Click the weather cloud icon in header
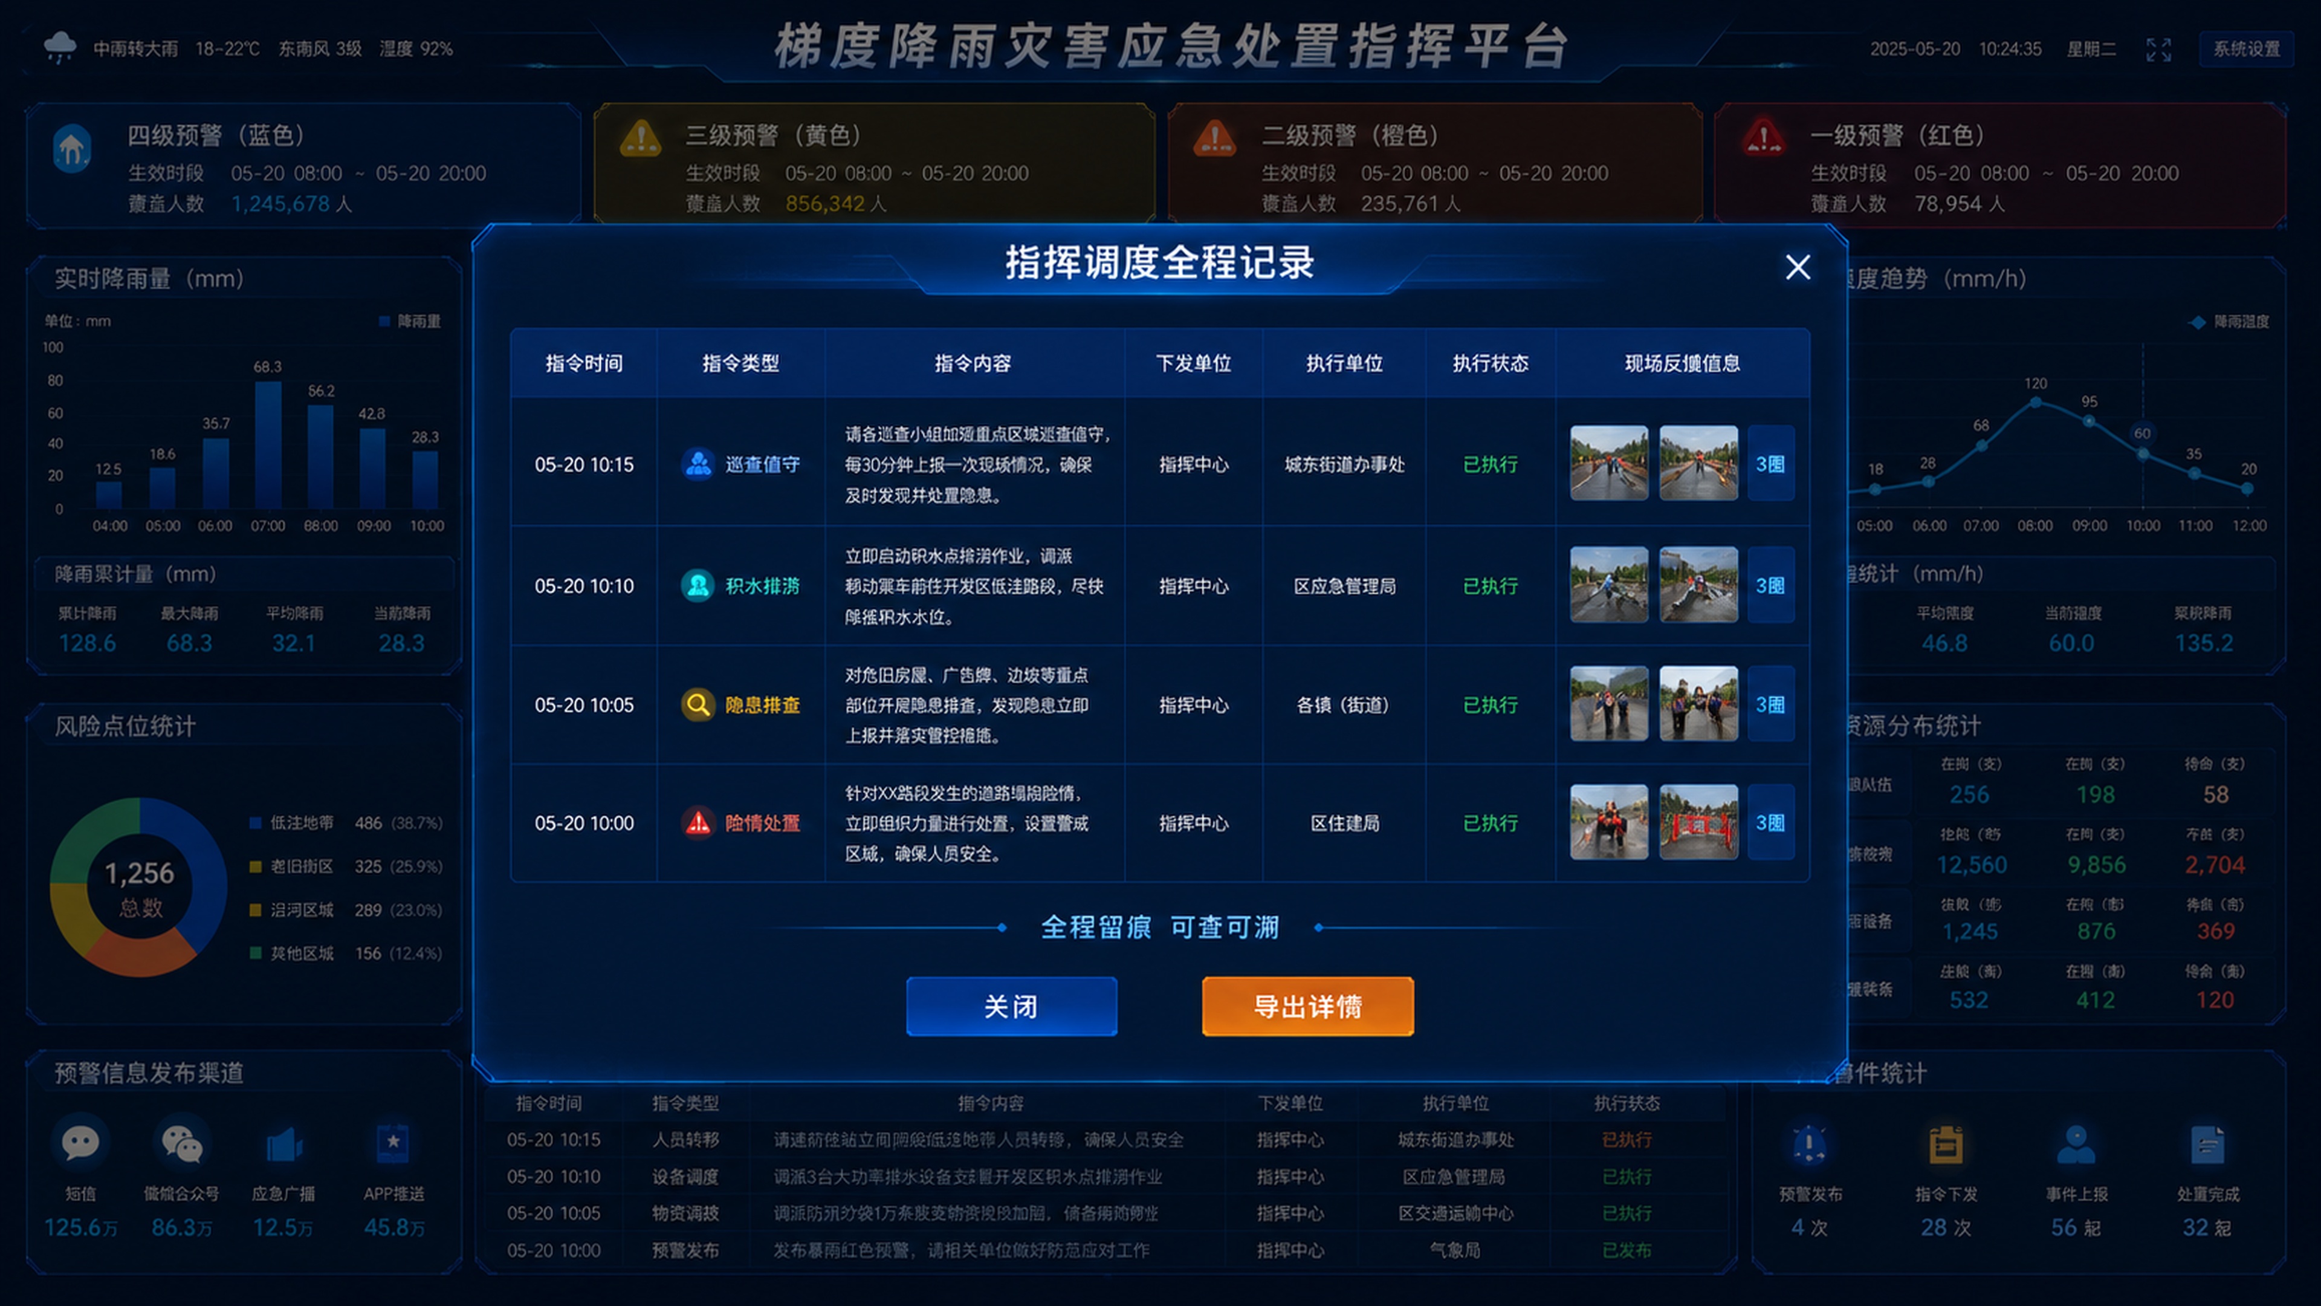2321x1306 pixels. click(x=60, y=47)
